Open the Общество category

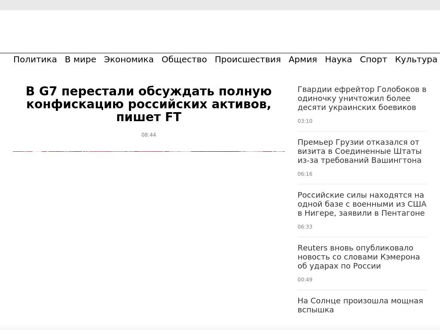click(184, 60)
